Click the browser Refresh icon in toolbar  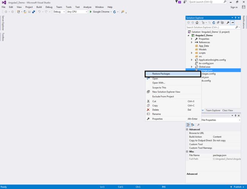pyautogui.click(x=114, y=12)
